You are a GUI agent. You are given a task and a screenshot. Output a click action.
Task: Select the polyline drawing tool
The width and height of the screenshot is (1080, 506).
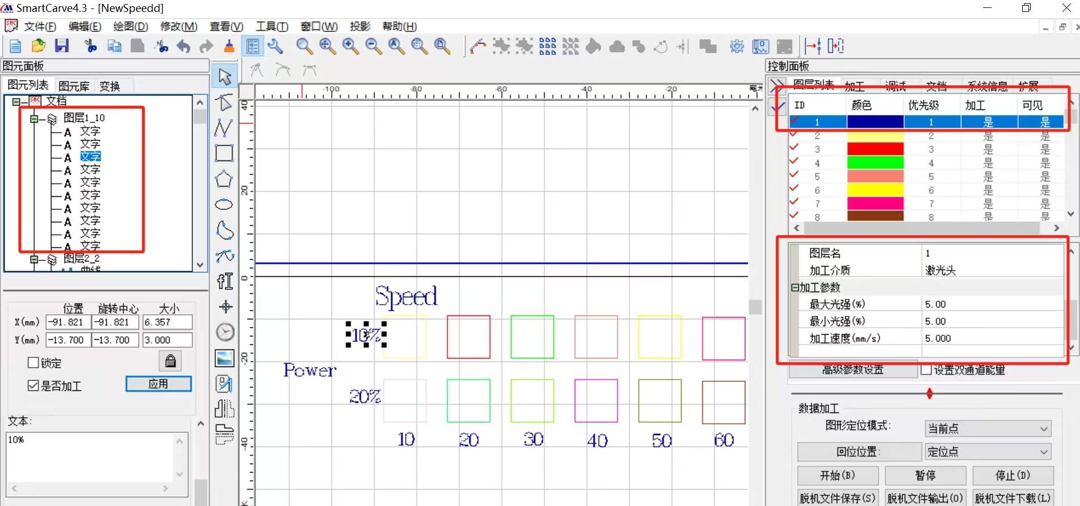pyautogui.click(x=224, y=128)
